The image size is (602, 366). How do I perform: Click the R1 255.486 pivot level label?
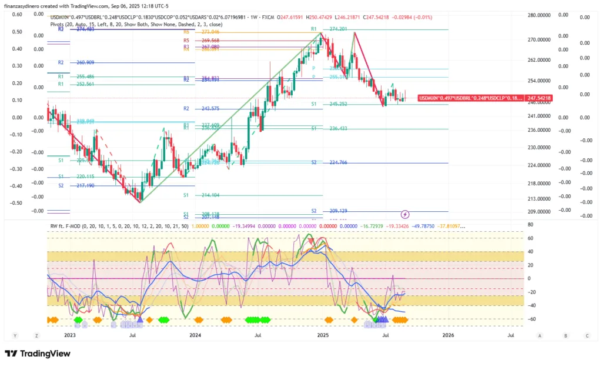tap(76, 76)
